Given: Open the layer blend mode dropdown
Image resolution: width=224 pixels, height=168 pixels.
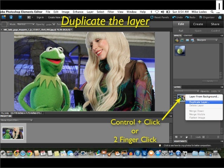Looking at the screenshot, I should (186, 91).
